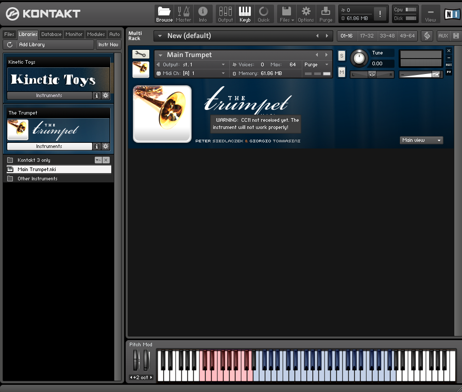Load next instrument preset arrow
Screen dimensions: 462x392
326,54
